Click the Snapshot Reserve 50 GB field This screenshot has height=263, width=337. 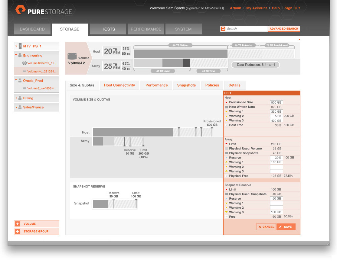(276, 199)
